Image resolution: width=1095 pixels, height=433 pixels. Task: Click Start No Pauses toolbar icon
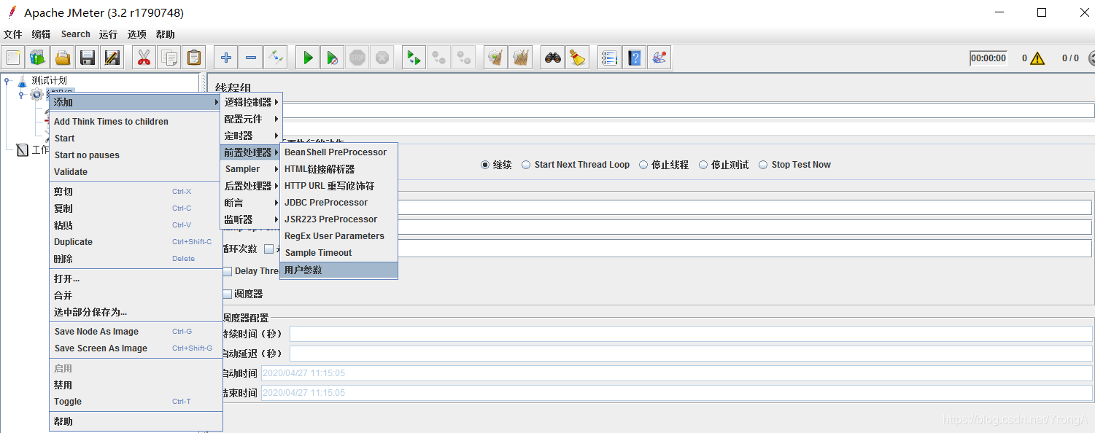332,57
